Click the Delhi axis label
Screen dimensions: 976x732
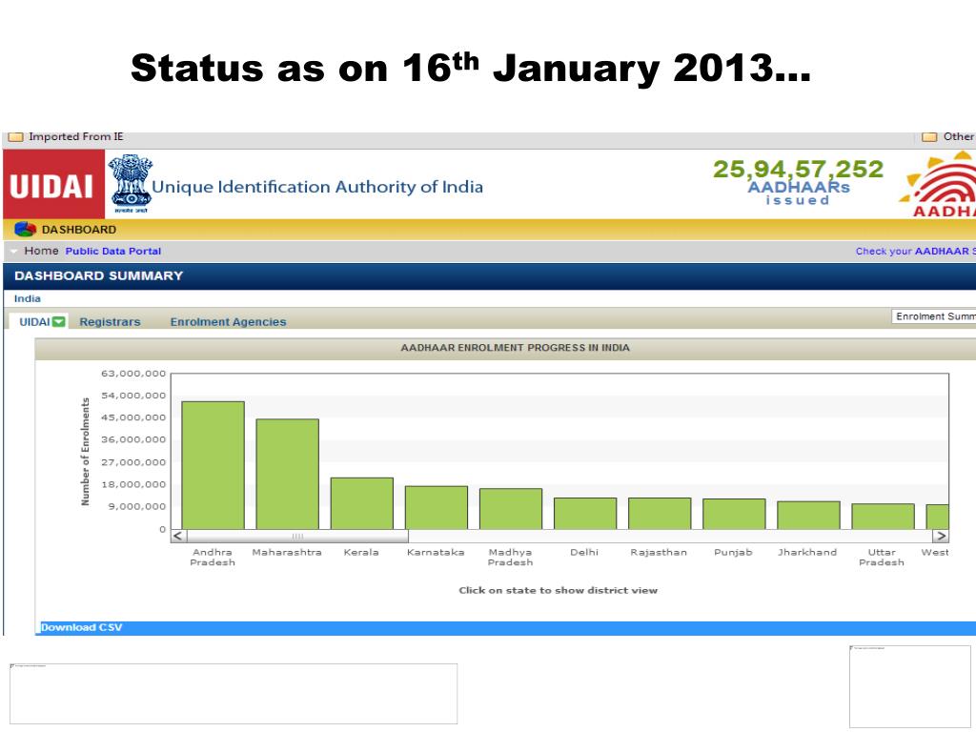584,552
